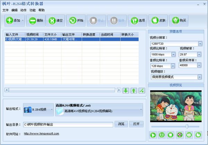Screen dimensions: 208x145
Task: Click the 当前时间 column header
Action: pyautogui.click(x=110, y=35)
